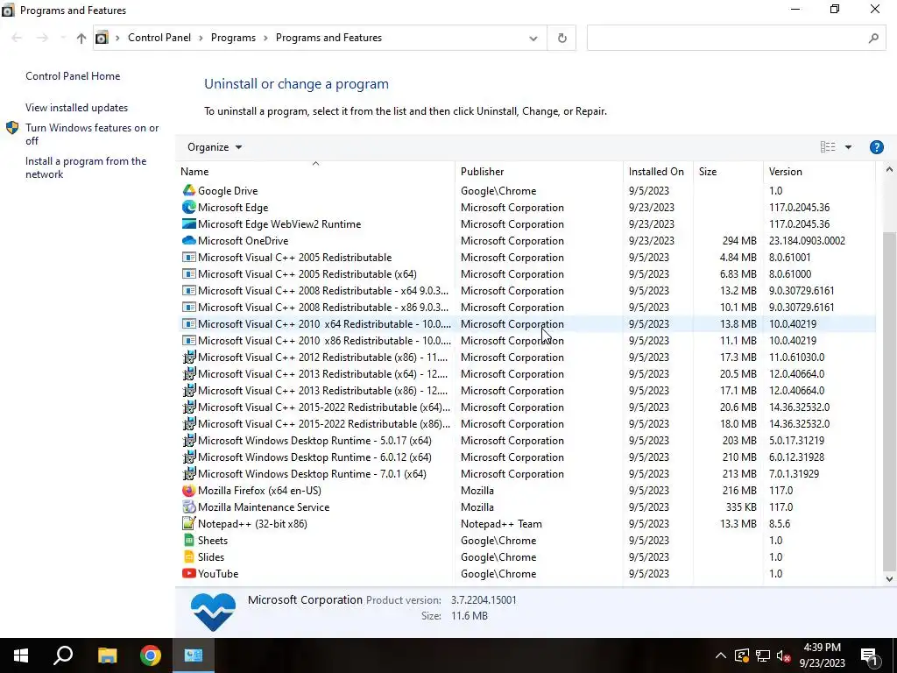Image resolution: width=897 pixels, height=673 pixels.
Task: Open the Windows Start menu
Action: point(21,655)
